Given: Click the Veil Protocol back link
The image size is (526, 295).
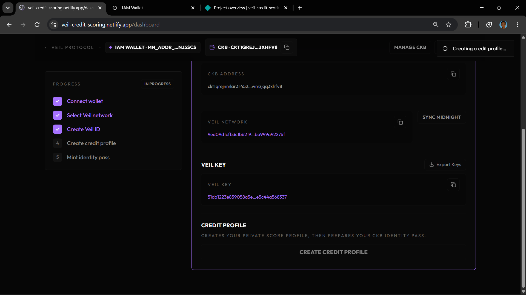Looking at the screenshot, I should pyautogui.click(x=69, y=47).
